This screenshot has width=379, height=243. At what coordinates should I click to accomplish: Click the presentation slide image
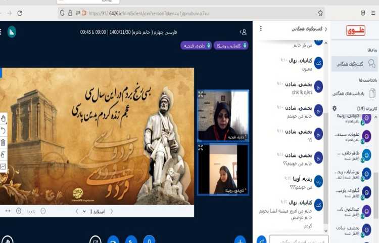[x=97, y=136]
